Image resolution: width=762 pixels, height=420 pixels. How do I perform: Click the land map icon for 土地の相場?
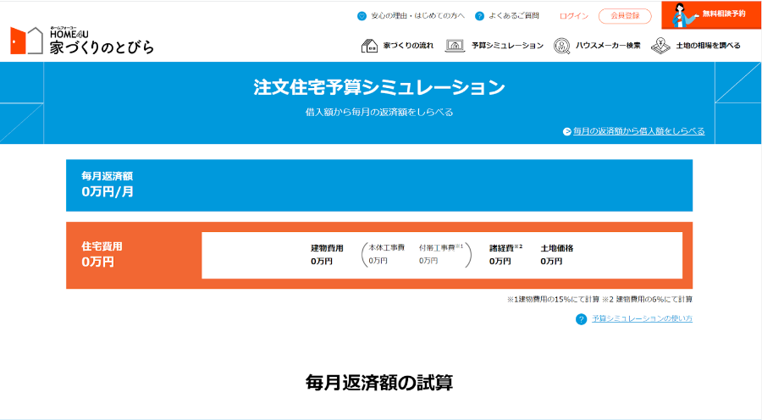tap(661, 46)
